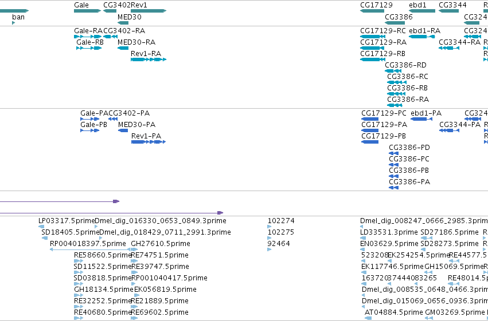This screenshot has width=488, height=321.
Task: Click the SD11522.5prime EST label
Action: [103, 267]
